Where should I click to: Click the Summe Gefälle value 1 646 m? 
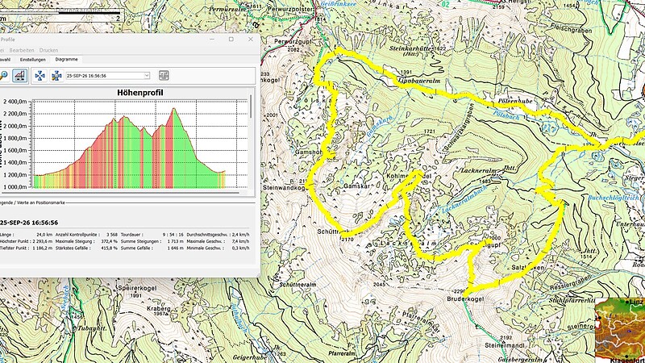[175, 248]
